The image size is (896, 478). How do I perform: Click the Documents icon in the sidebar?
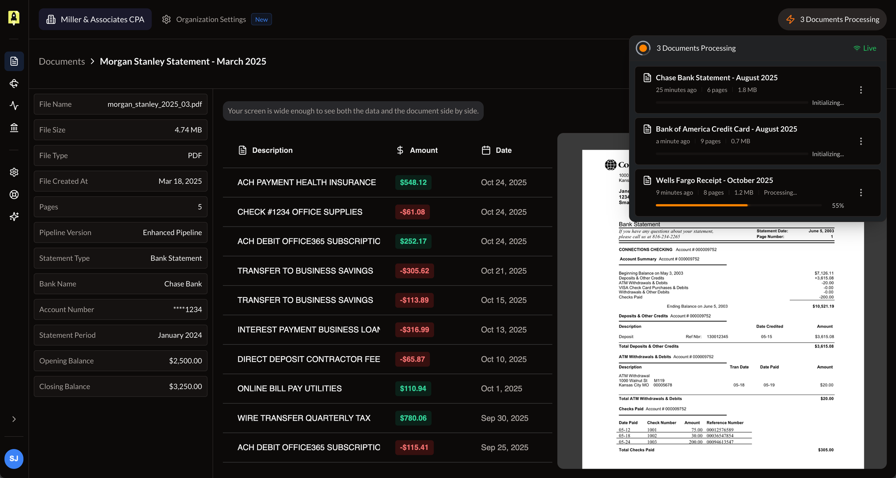coord(14,61)
